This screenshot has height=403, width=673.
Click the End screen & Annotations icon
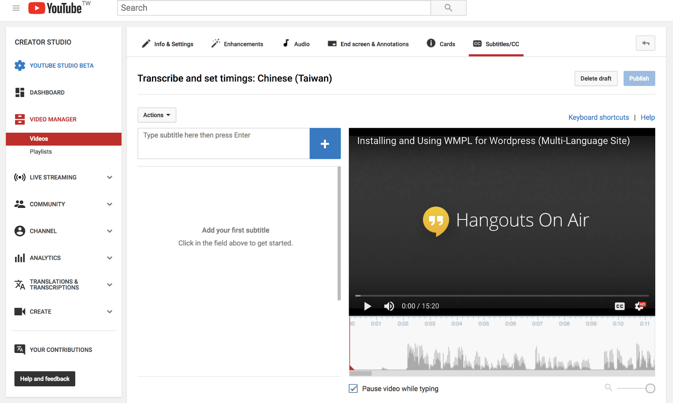[332, 44]
